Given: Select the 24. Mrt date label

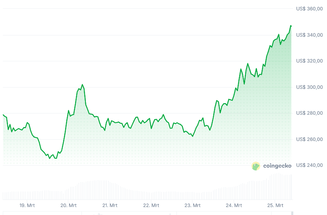Looking at the screenshot, I should 234,205.
